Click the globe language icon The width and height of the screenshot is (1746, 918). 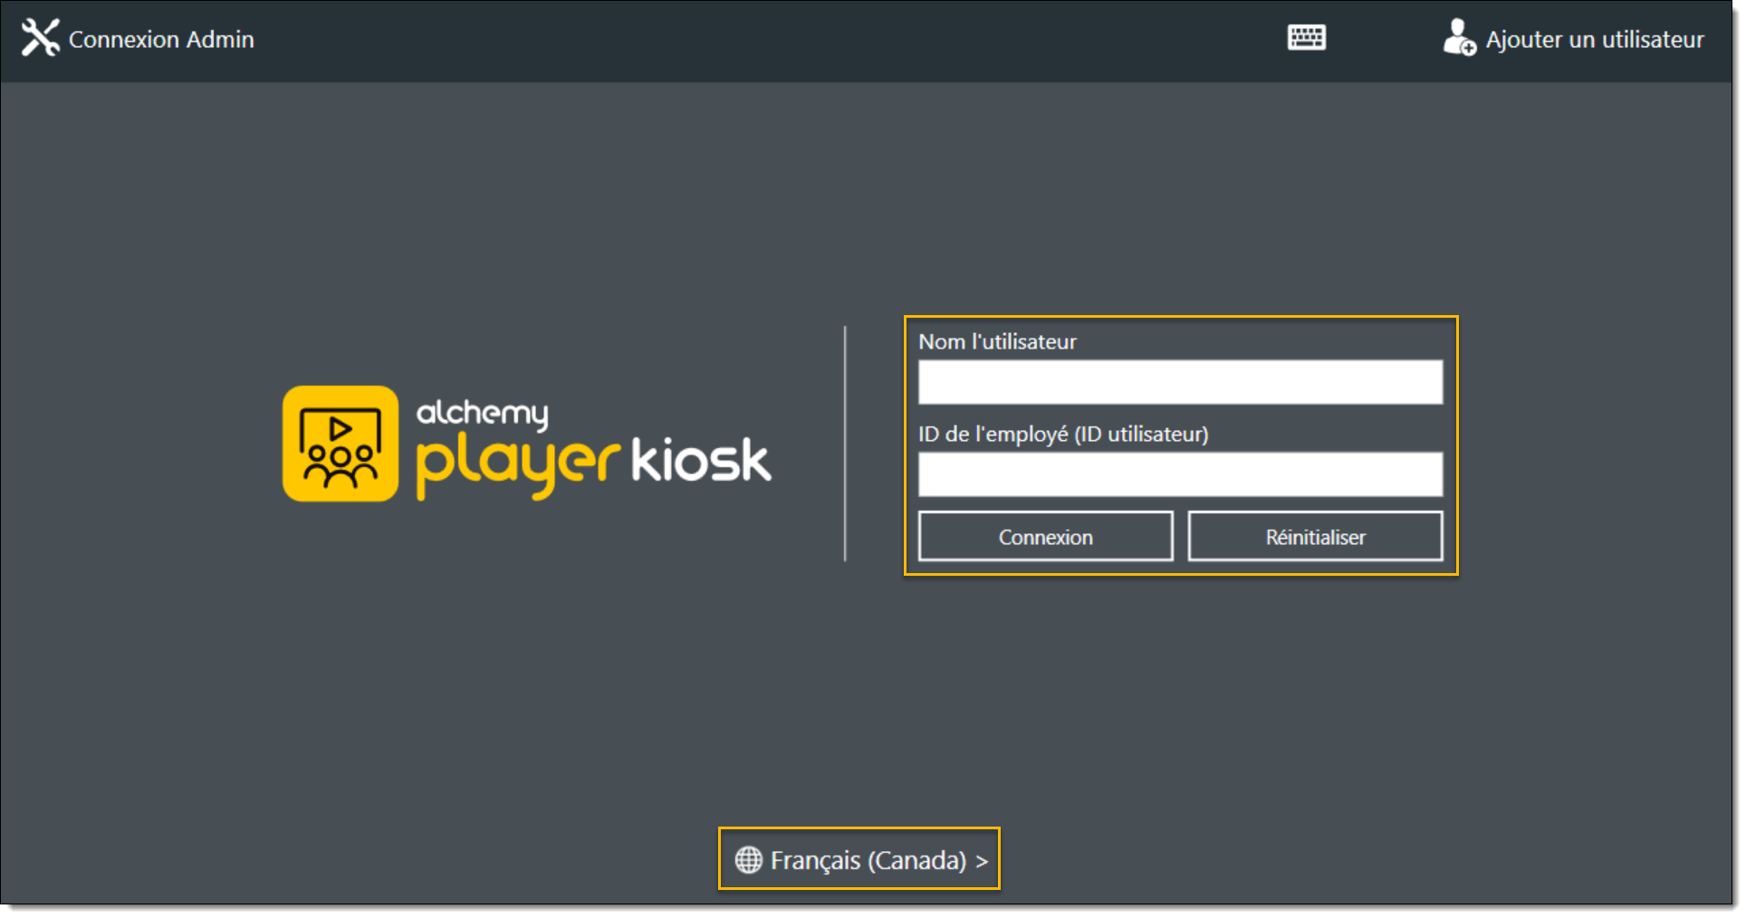click(x=748, y=859)
